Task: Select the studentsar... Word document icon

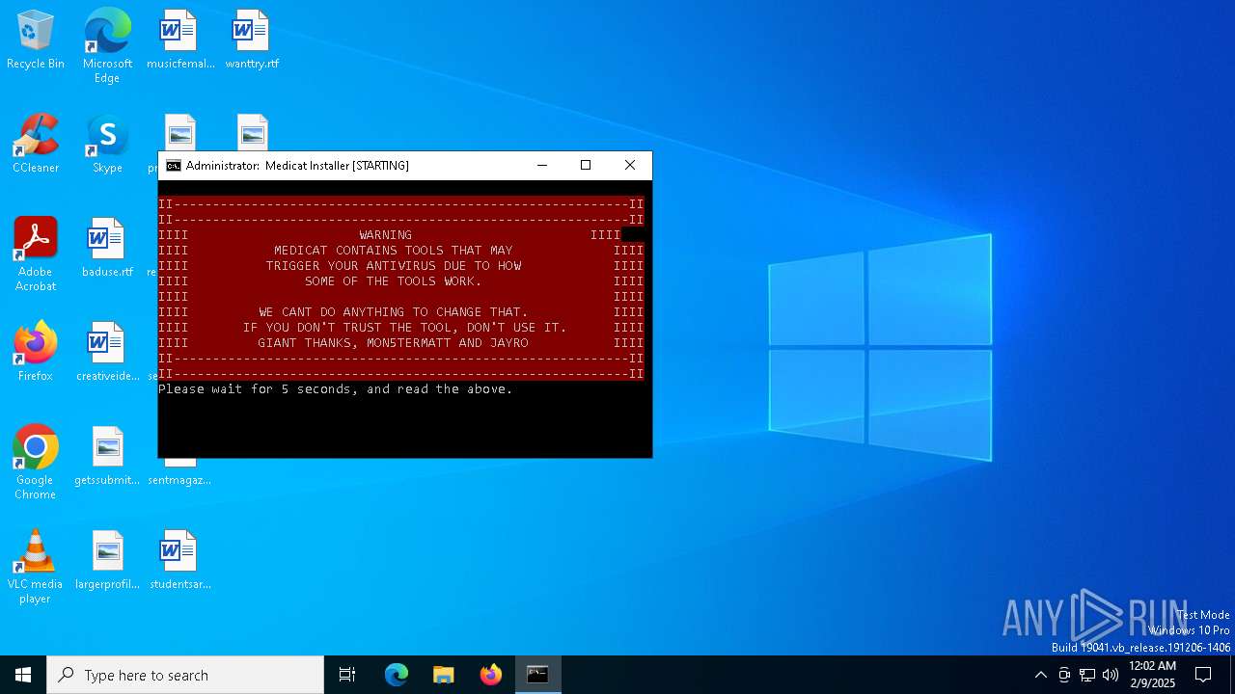Action: click(179, 560)
